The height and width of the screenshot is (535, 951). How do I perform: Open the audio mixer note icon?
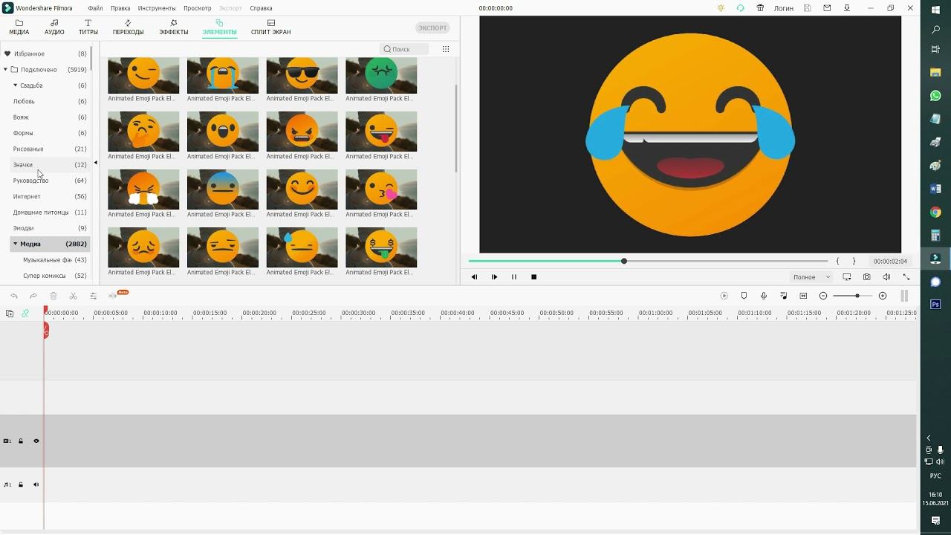(x=784, y=296)
